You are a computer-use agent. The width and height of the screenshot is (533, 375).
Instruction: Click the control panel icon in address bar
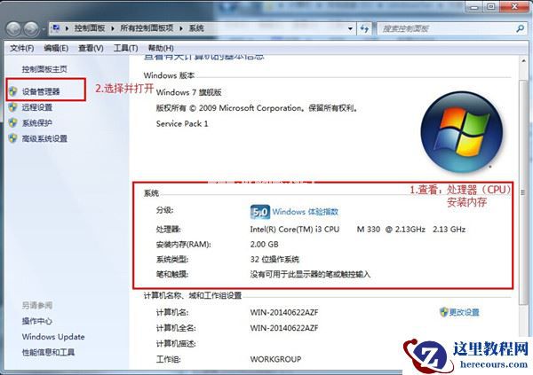click(x=57, y=28)
